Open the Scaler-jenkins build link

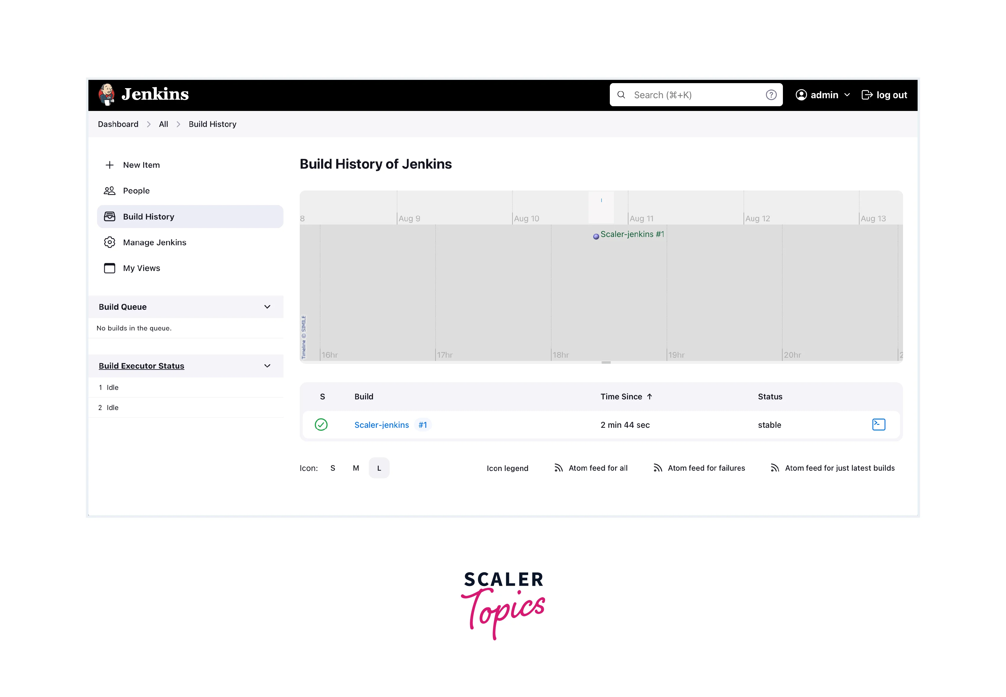[x=381, y=425]
